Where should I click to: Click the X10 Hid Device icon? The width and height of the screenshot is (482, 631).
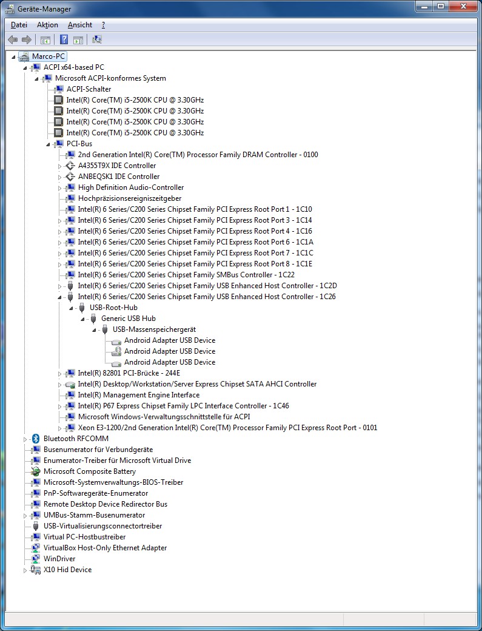tap(36, 570)
